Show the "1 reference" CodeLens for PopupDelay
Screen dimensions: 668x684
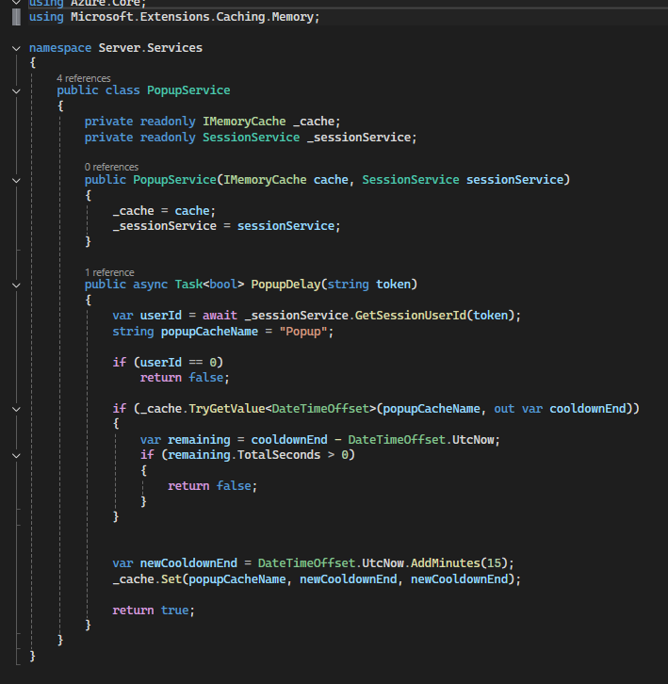point(109,272)
